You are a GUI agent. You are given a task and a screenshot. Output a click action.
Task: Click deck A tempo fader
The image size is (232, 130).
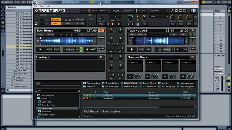tap(101, 37)
